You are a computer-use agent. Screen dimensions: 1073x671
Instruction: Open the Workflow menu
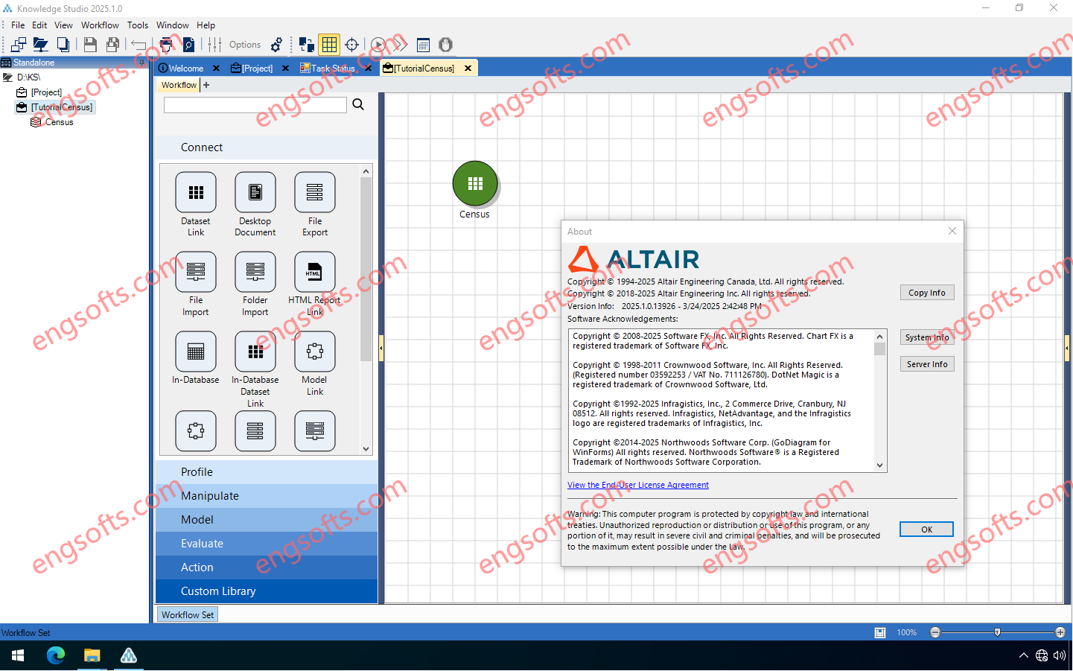pos(100,25)
